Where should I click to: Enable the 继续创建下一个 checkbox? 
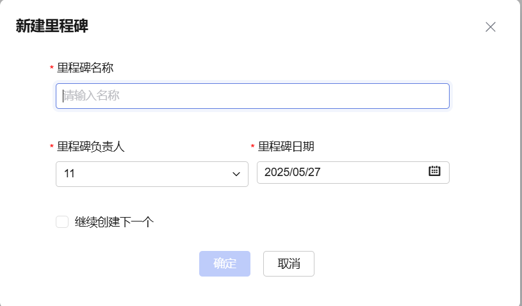[x=62, y=222]
